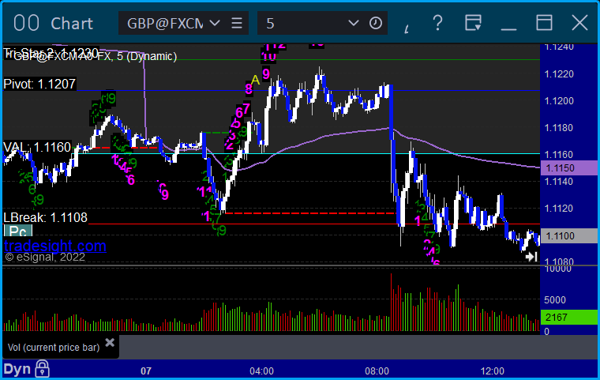Click the purple 1.1150 price marker
This screenshot has width=600, height=380.
click(568, 167)
